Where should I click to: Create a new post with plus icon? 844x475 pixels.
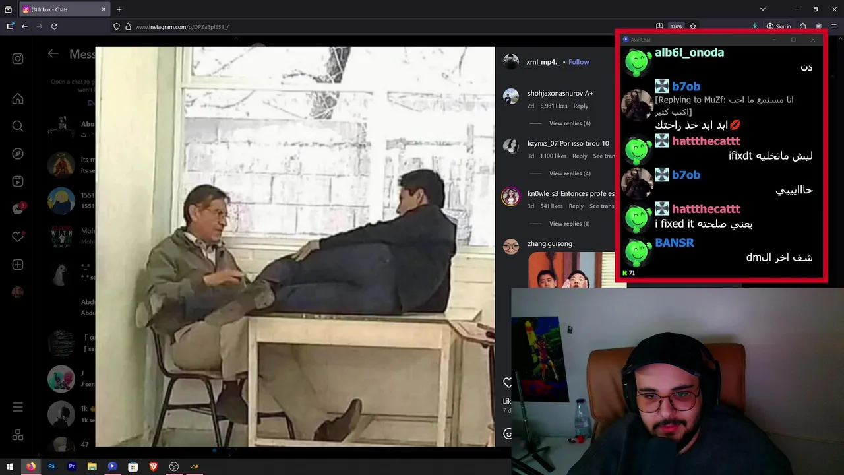coord(18,265)
